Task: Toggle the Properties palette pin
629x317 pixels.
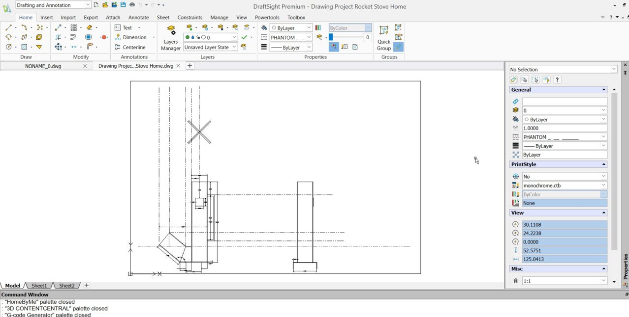Action: tap(625, 73)
